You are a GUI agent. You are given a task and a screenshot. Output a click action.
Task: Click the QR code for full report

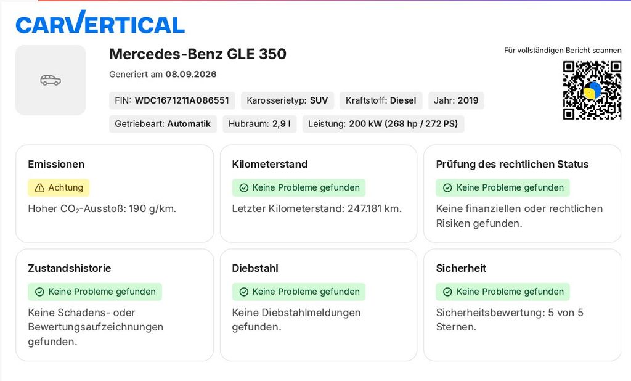592,90
